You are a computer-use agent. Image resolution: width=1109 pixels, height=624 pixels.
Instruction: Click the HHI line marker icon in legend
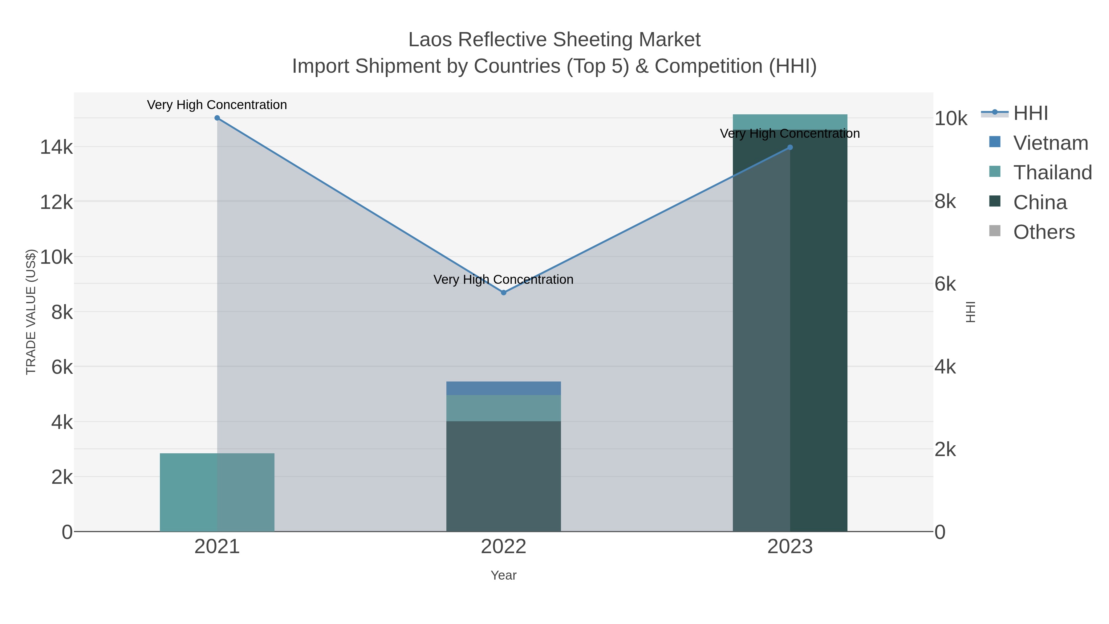995,112
